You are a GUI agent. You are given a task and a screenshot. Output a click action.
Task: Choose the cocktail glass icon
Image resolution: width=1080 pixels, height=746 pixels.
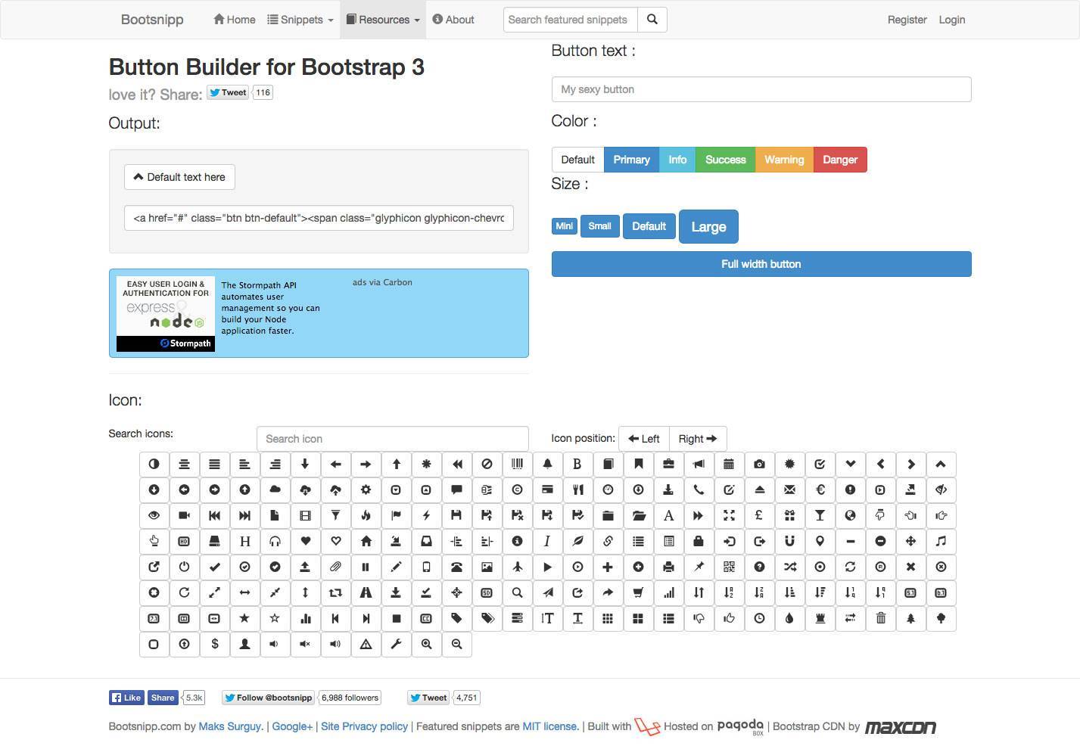pos(820,515)
